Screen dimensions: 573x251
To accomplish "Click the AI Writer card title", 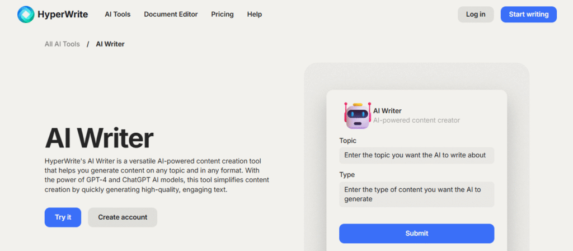I will click(x=387, y=111).
